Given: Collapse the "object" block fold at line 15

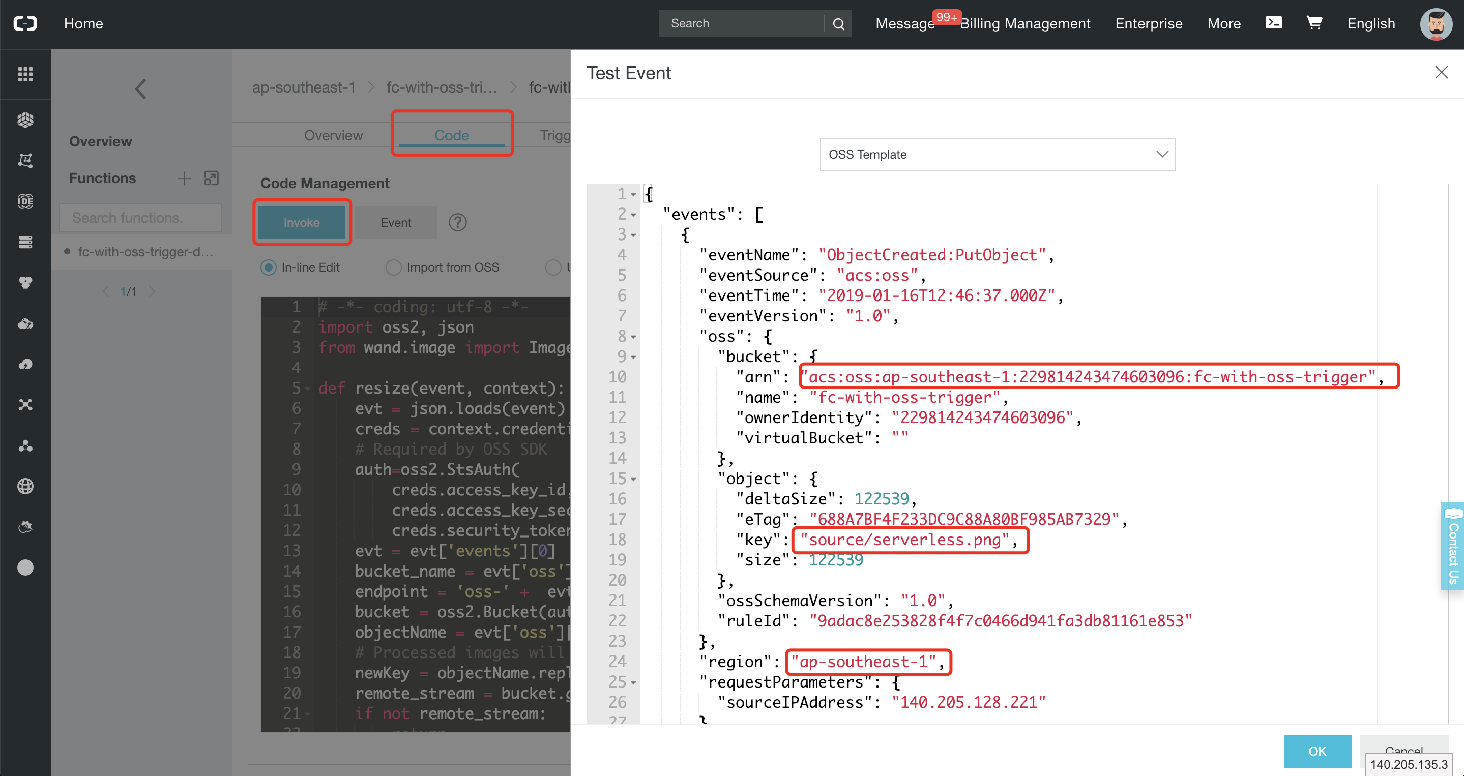Looking at the screenshot, I should [x=633, y=480].
